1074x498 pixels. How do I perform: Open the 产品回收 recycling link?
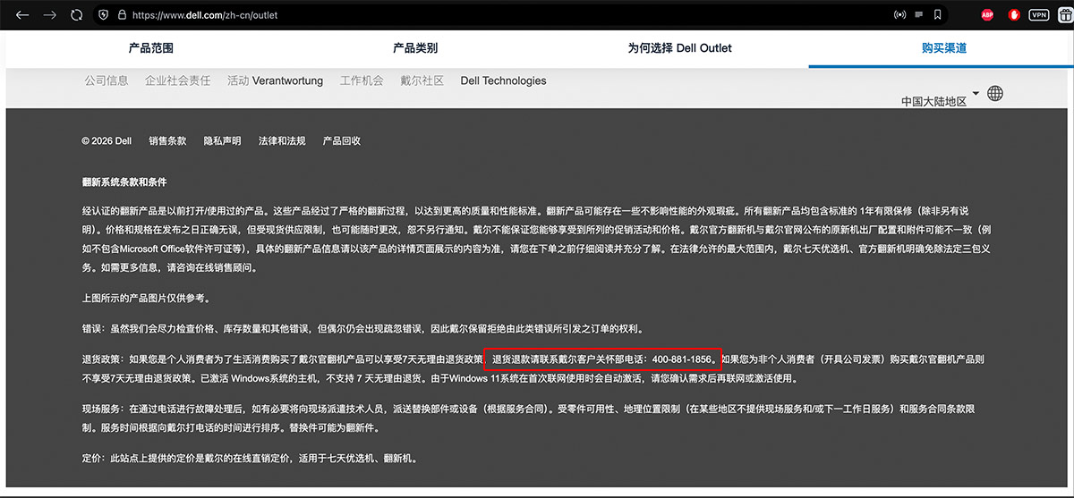pyautogui.click(x=342, y=140)
